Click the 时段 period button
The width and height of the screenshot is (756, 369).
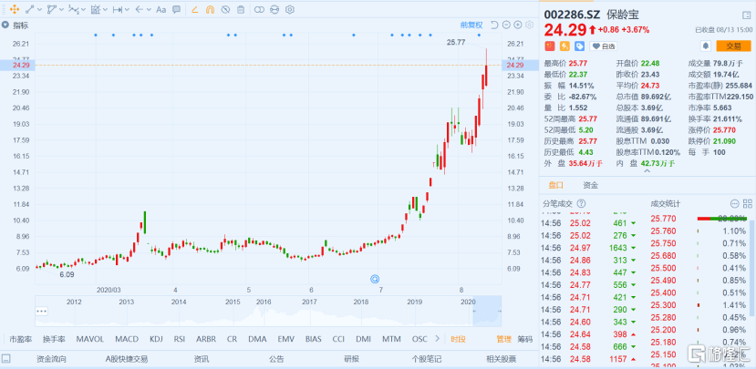point(459,339)
